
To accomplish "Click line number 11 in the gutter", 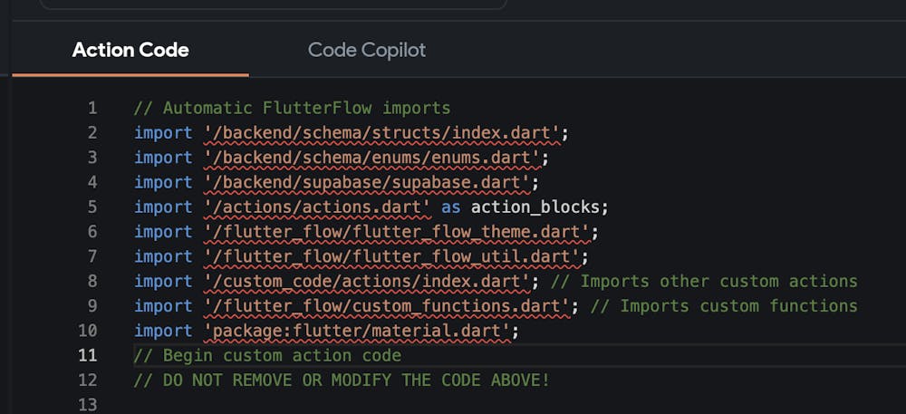I will 88,355.
